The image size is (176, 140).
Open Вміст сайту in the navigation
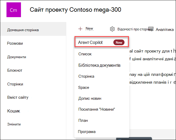[x=18, y=97]
